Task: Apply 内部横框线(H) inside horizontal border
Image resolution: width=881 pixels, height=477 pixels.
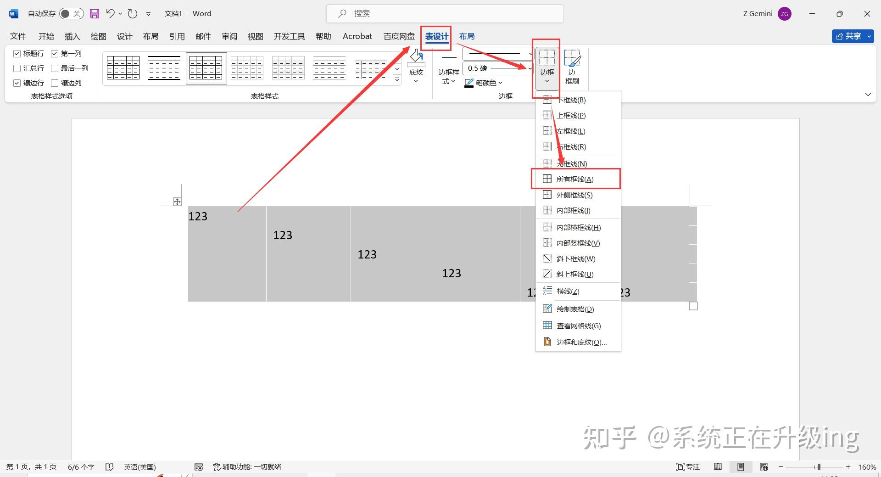Action: click(x=578, y=227)
